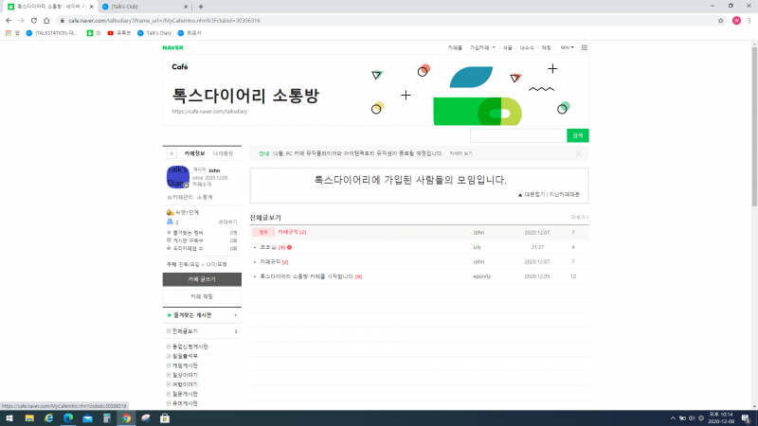Viewport: 758px width, 426px height.
Task: Open the Naver apps grid icon
Action: click(x=584, y=46)
